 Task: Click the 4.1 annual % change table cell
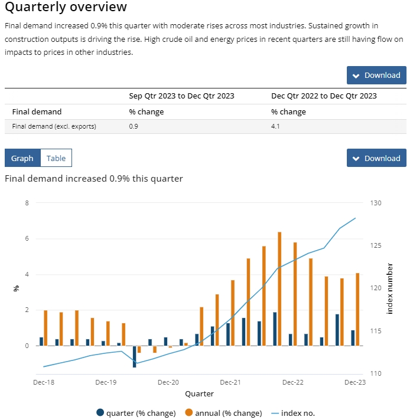276,126
